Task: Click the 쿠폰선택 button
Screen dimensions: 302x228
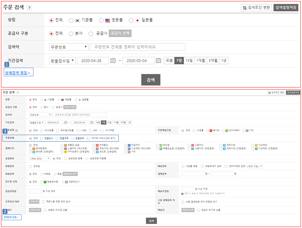Action: pos(34,201)
